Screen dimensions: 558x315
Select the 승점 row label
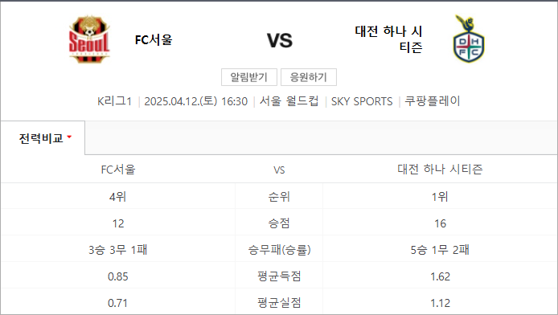click(x=279, y=223)
